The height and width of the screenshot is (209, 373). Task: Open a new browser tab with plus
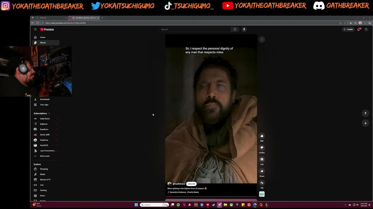(102, 18)
